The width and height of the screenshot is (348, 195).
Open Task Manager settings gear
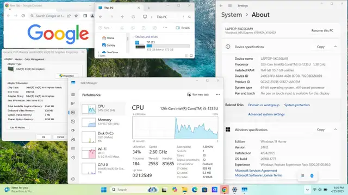click(x=73, y=179)
